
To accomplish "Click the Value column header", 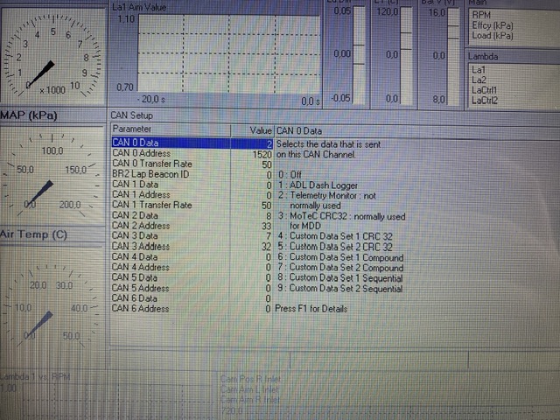I will 252,130.
